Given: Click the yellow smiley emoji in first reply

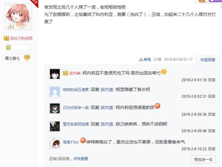Looking at the screenshot, I should pos(164,72).
